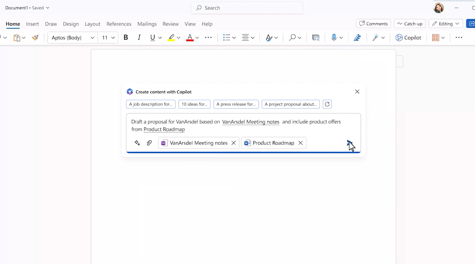Apply yellow text highlight color

(171, 38)
